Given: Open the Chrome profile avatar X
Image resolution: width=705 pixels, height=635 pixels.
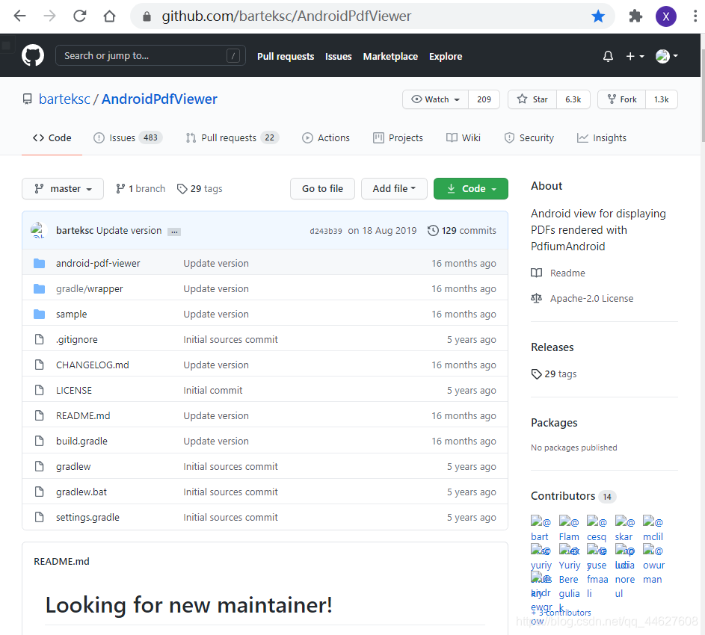Looking at the screenshot, I should pyautogui.click(x=666, y=16).
